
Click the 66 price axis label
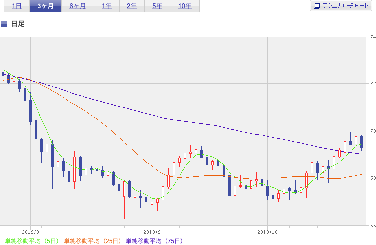point(373,226)
